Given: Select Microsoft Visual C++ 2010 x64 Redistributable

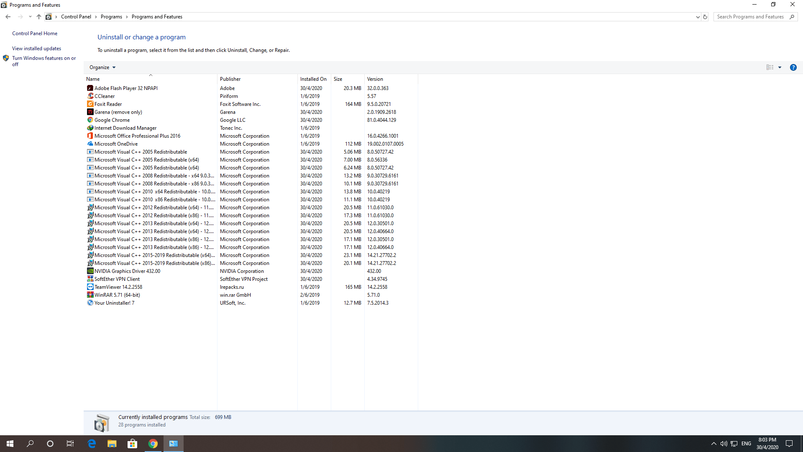Looking at the screenshot, I should [x=251, y=192].
